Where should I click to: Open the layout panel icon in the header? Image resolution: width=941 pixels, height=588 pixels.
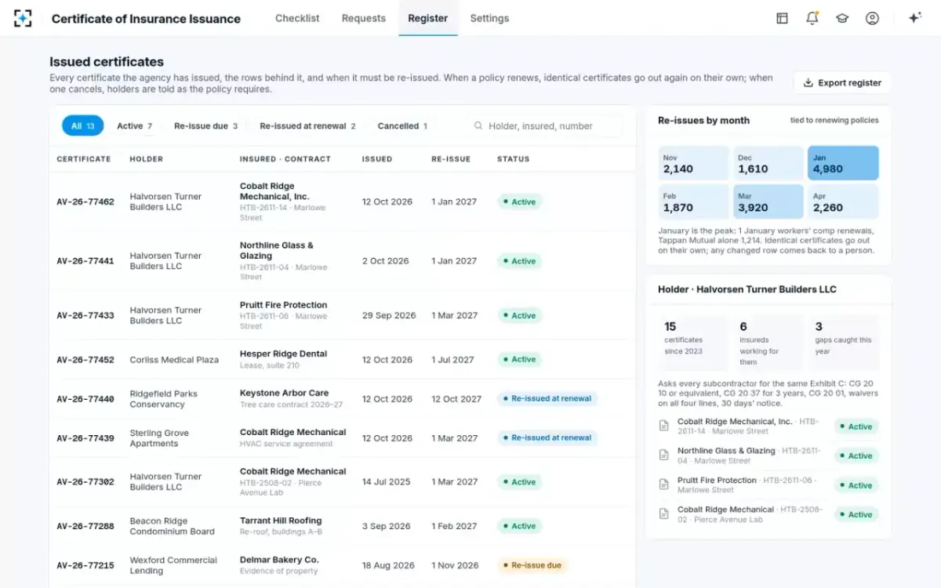[782, 18]
